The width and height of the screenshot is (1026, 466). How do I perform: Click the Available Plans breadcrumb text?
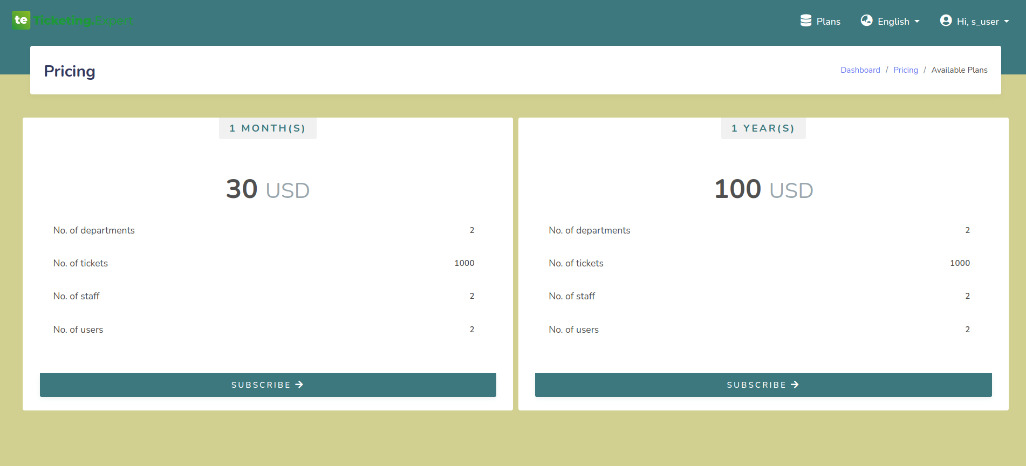(x=959, y=70)
